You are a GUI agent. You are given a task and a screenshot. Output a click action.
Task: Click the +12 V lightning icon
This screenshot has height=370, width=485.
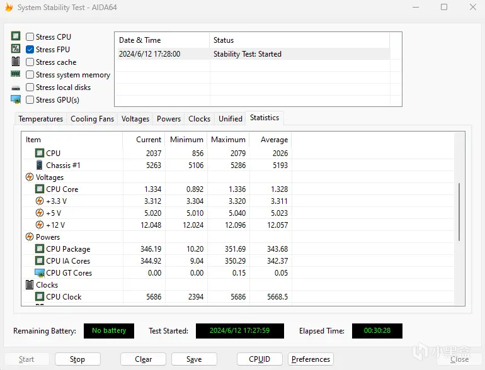coord(40,225)
